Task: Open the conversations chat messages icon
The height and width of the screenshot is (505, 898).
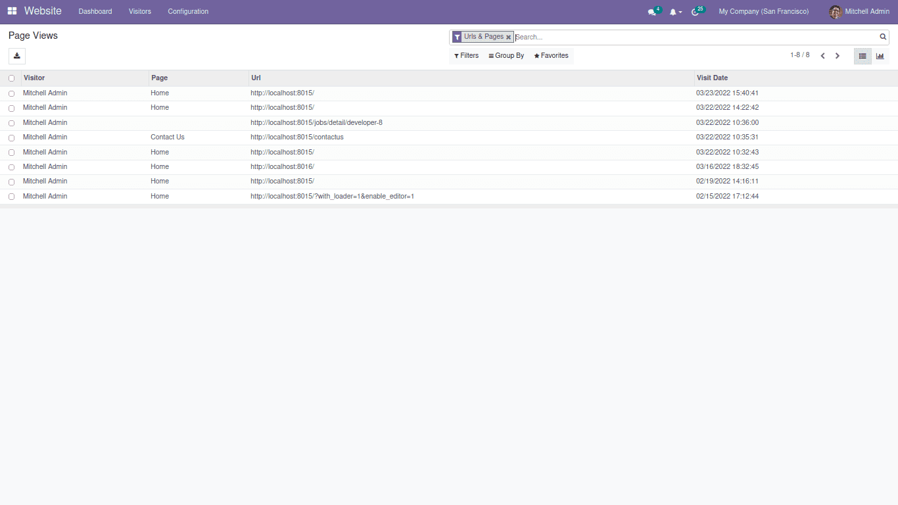Action: [651, 12]
